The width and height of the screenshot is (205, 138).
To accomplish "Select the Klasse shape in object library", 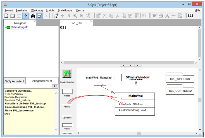I will [x=67, y=92].
